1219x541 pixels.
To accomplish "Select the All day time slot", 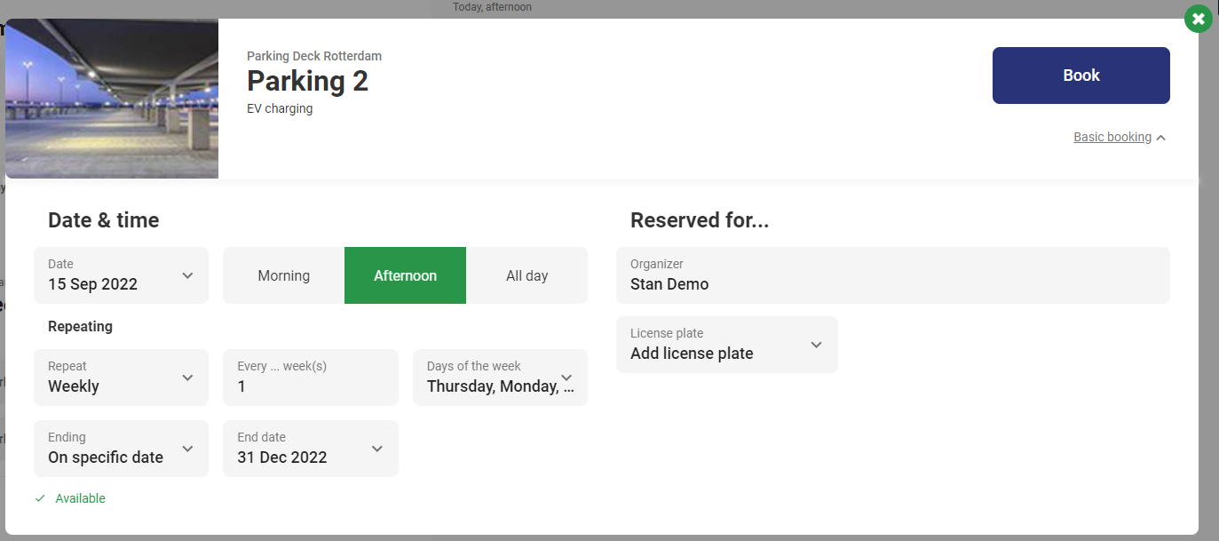I will (x=526, y=275).
